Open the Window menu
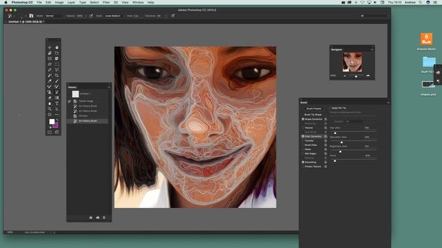The height and width of the screenshot is (248, 442). [x=138, y=2]
